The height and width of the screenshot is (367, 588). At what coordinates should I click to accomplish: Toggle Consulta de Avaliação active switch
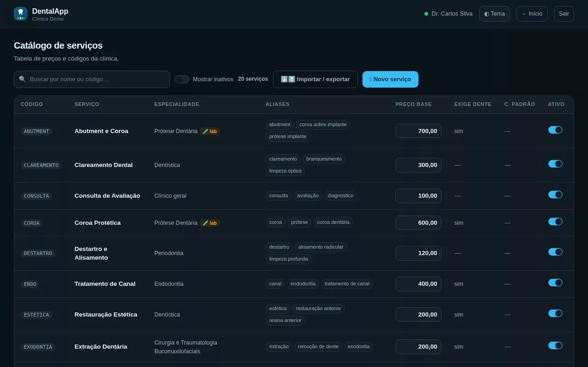click(555, 195)
